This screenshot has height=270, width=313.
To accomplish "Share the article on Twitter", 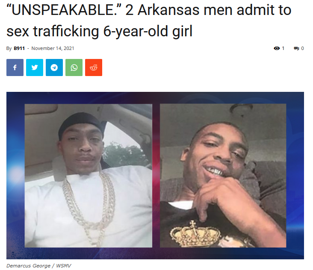I will (35, 67).
